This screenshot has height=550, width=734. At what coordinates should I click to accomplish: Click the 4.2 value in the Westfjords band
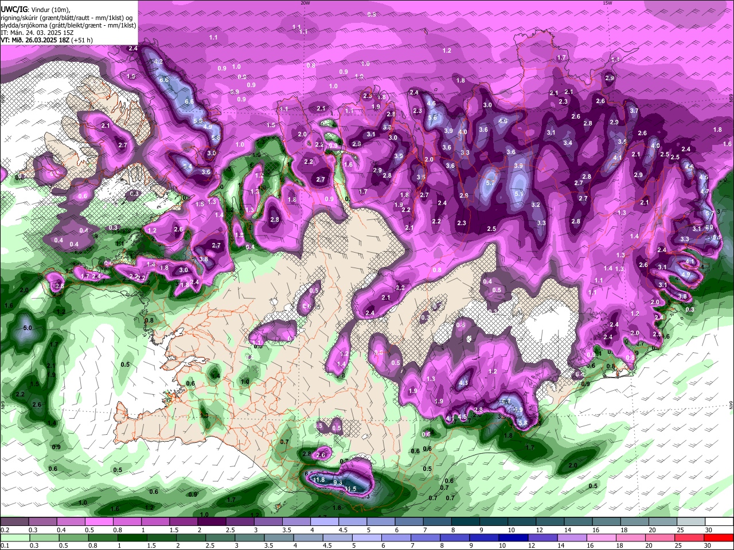[x=159, y=61]
